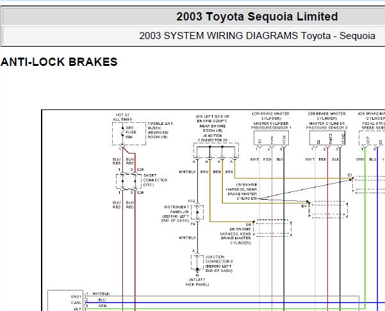Click the "F9" connector label
Image resolution: width=385 pixels, height=311 pixels.
coord(193,224)
